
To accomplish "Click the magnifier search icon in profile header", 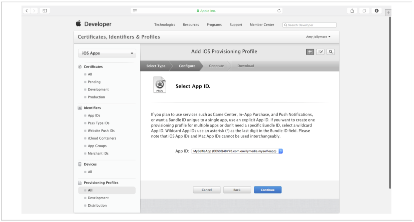I will point(331,52).
